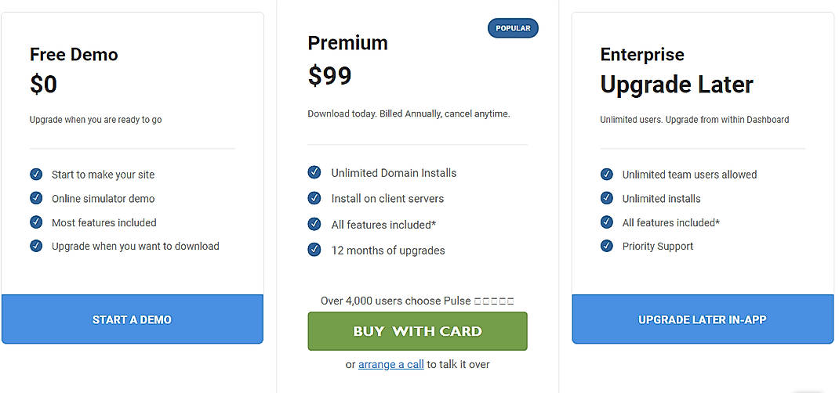Click checkmark icon beside Install on client servers
Image resolution: width=839 pixels, height=393 pixels.
click(x=314, y=198)
